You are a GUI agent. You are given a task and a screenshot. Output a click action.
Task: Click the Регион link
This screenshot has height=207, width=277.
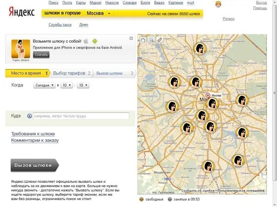pyautogui.click(x=228, y=19)
